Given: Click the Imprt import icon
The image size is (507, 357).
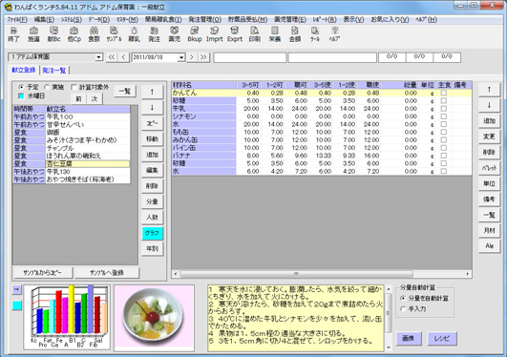Looking at the screenshot, I should 215,34.
